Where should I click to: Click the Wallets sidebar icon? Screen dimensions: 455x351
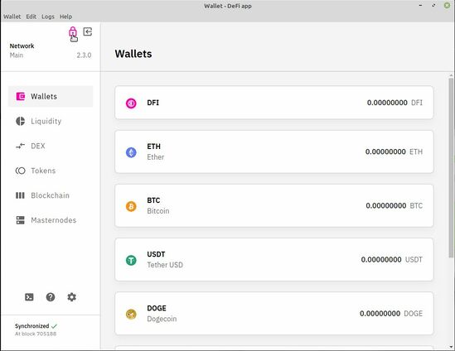coord(21,96)
